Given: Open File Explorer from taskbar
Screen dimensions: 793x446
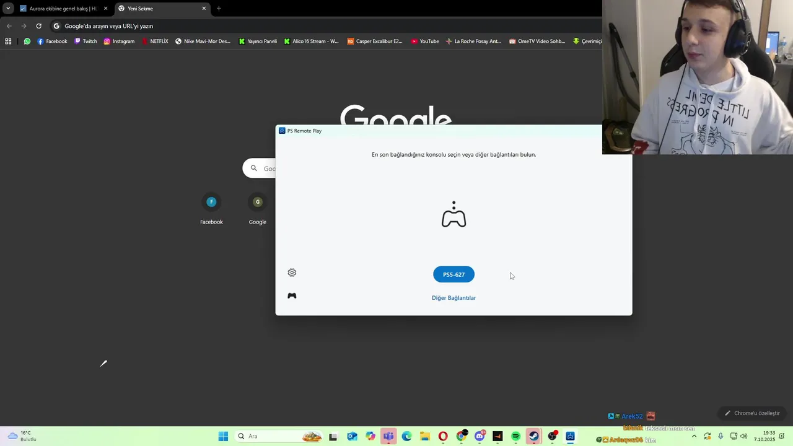Looking at the screenshot, I should coord(425,436).
